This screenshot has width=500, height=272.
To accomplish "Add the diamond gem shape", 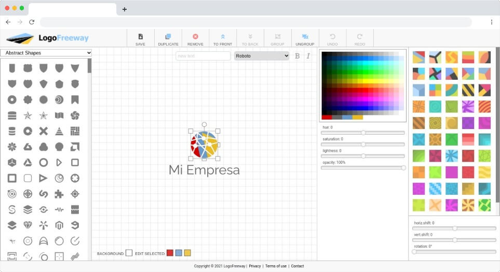I will [28, 225].
